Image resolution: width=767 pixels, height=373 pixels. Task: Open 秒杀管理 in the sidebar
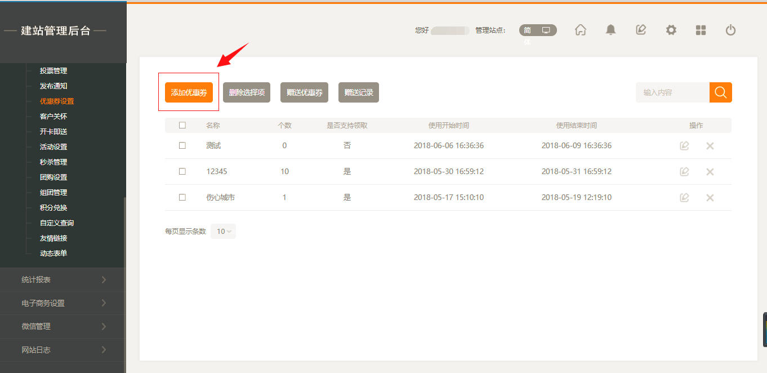pyautogui.click(x=53, y=162)
